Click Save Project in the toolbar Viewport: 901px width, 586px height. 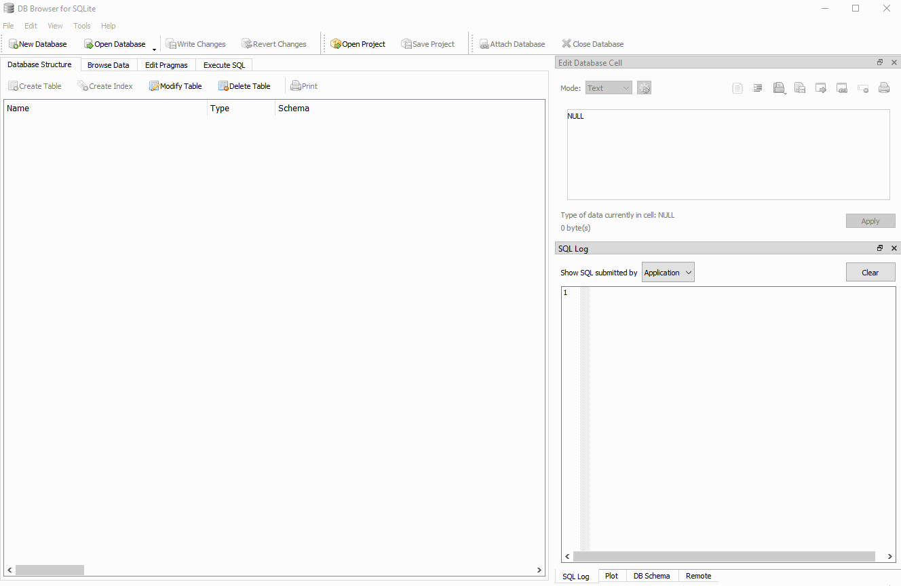(x=428, y=44)
